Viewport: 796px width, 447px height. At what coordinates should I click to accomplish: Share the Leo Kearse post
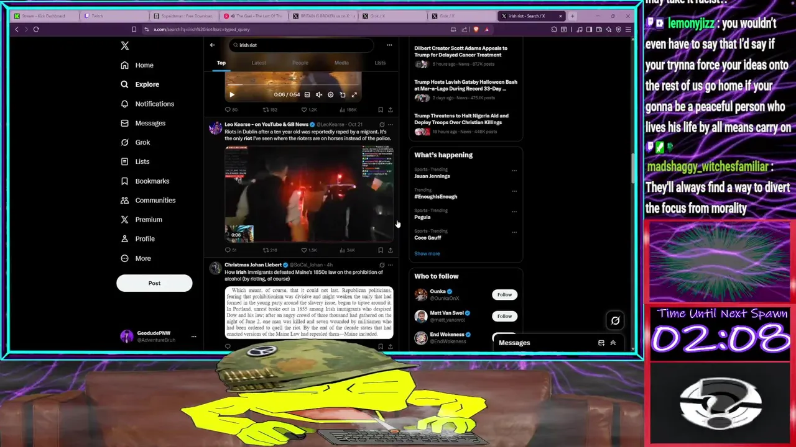[x=391, y=250]
